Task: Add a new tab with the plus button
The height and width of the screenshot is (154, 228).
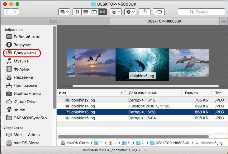Action: (x=224, y=21)
